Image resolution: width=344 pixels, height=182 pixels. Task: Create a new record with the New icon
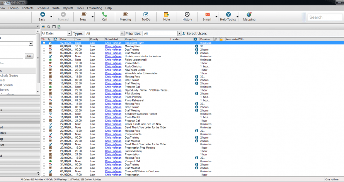coord(83,14)
